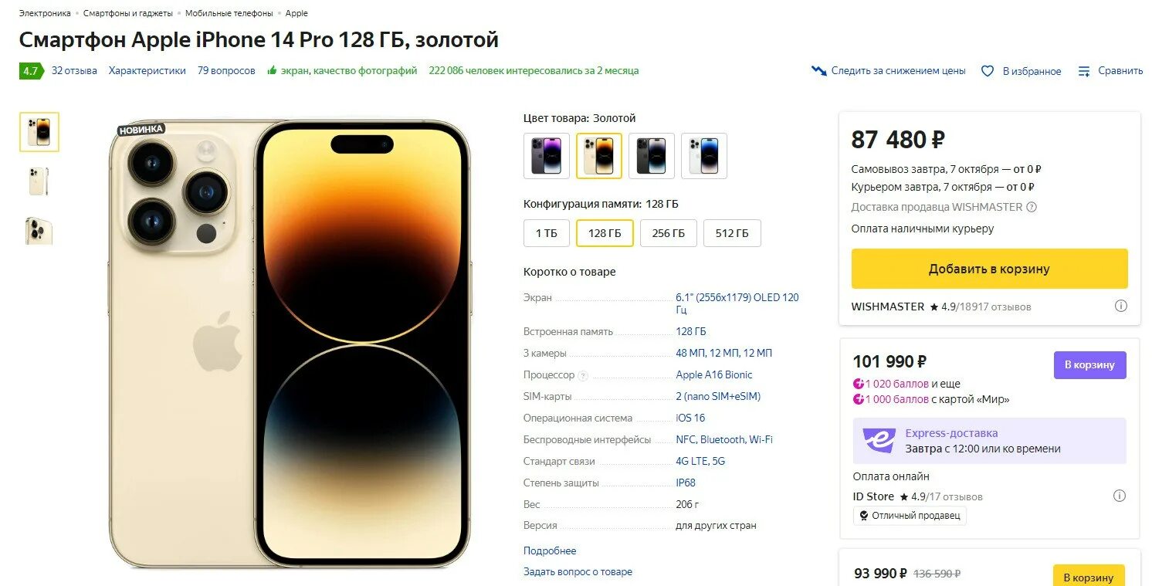Click the info icon beside ID Store
The image size is (1152, 586).
1120,496
